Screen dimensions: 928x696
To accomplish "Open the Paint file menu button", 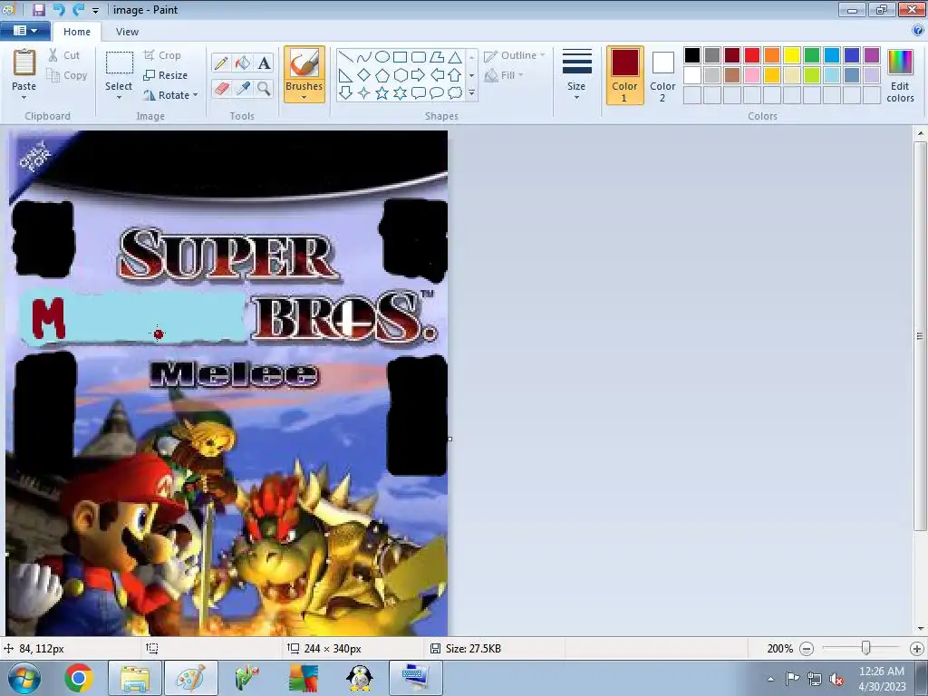I will point(24,31).
